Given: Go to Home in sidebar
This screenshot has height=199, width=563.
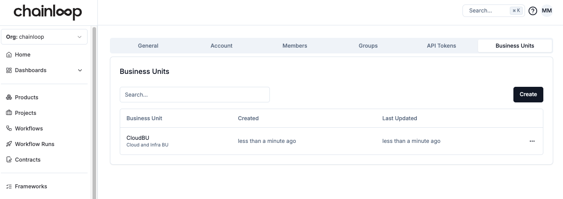Looking at the screenshot, I should [x=23, y=55].
